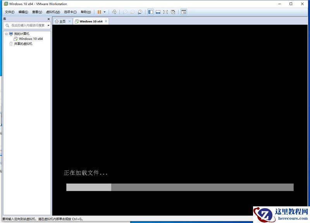310x223 pixels.
Task: Suspend the virtual machine using pause icon
Action: tap(100, 12)
